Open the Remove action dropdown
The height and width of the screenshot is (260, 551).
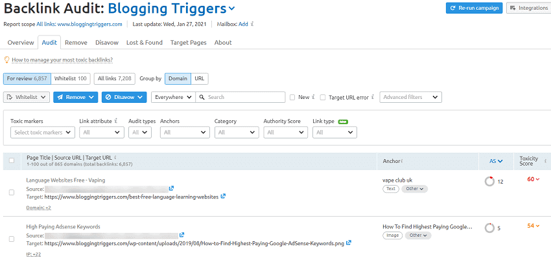76,97
